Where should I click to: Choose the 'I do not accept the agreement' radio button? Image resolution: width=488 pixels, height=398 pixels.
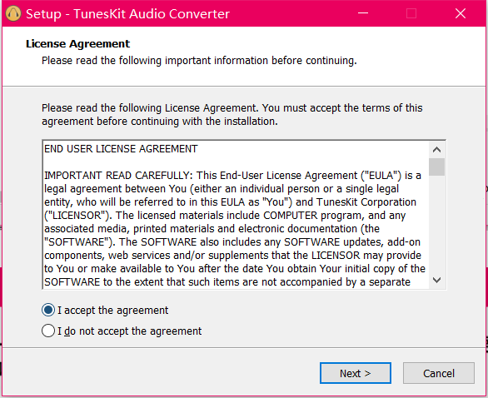tap(48, 331)
